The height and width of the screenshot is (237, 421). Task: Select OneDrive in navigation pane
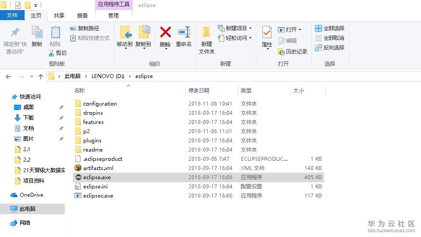click(32, 195)
